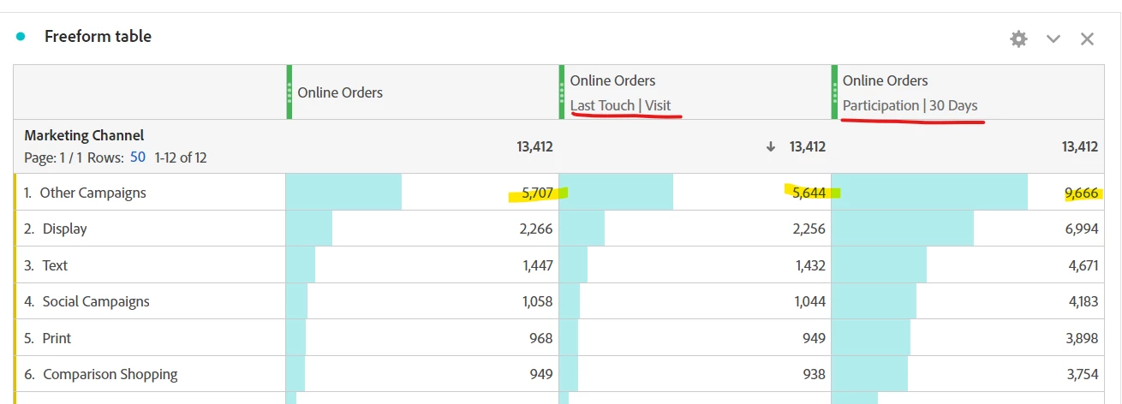Select Social Campaigns row label
Image resolution: width=1122 pixels, height=404 pixels.
[96, 301]
